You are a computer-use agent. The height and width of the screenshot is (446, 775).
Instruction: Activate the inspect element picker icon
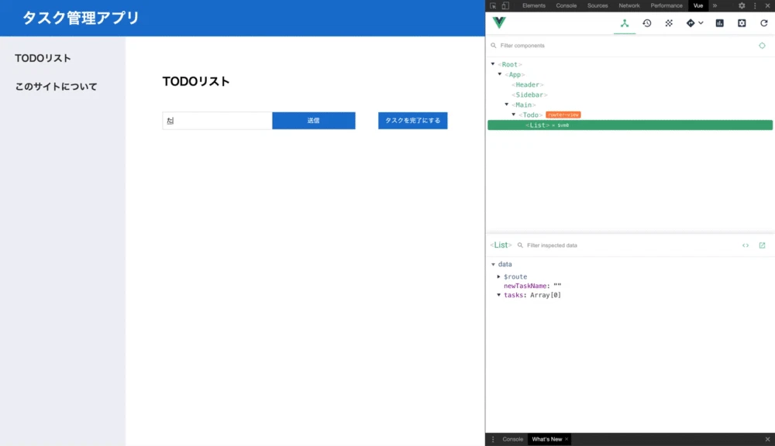pos(493,6)
